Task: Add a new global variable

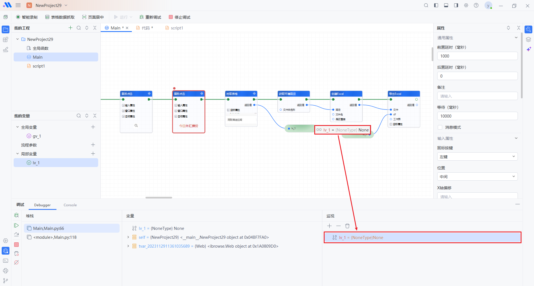Action: 93,127
